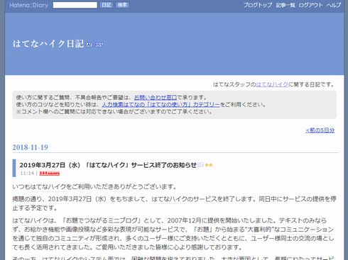Click the text いつもはてなハイクをご利用いただきありがとうございます。

[x=95, y=187]
